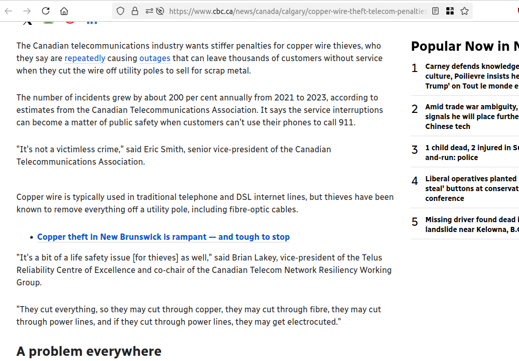Click the rank number 2 in popular list
The image size is (519, 361).
click(x=414, y=109)
